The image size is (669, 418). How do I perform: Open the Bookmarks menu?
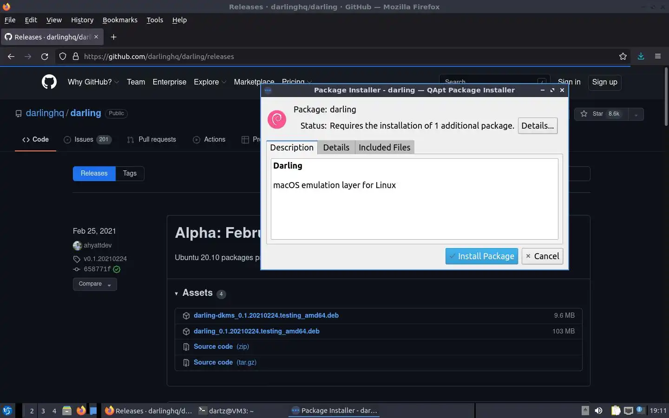(120, 20)
